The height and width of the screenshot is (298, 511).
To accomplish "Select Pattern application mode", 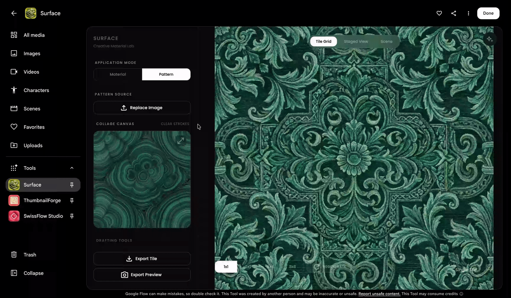I will pos(166,74).
